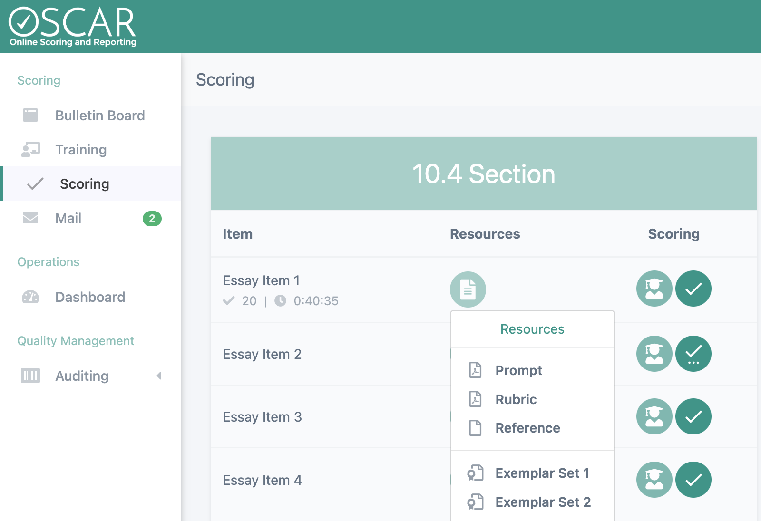Click training graduate icon for Essay Item 3
This screenshot has width=761, height=521.
point(654,416)
